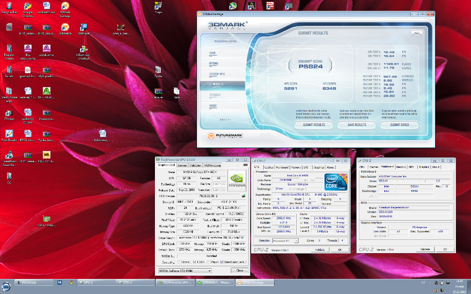
Task: Toggle the DirectCompute 5.0 checkbox in GPU-Z
Action: click(x=222, y=262)
